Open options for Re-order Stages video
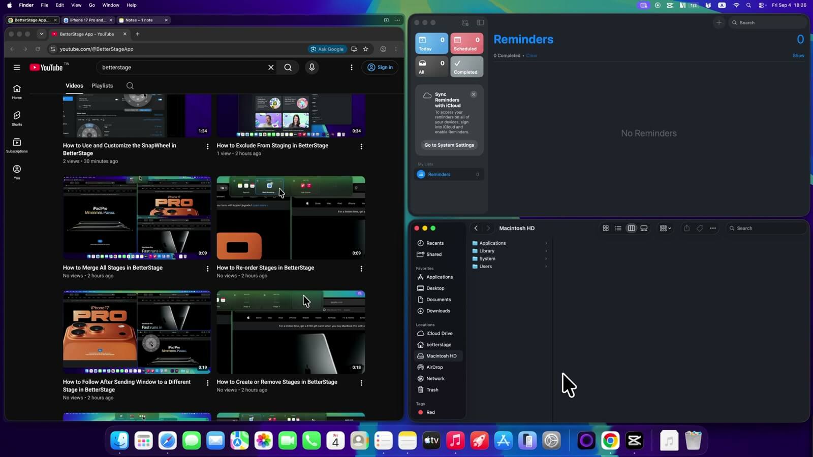This screenshot has width=813, height=457. pos(361,269)
